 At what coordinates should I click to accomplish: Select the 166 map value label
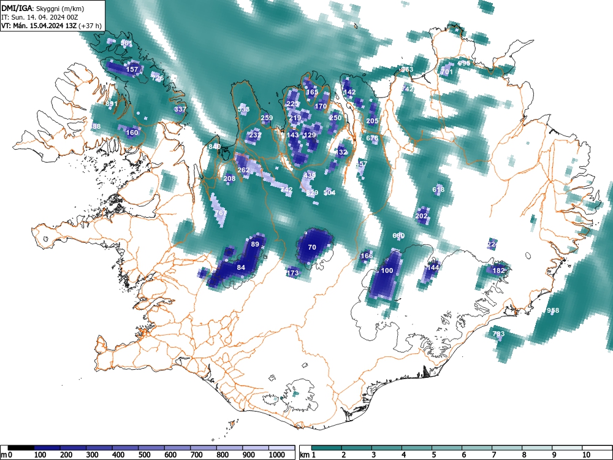367,256
